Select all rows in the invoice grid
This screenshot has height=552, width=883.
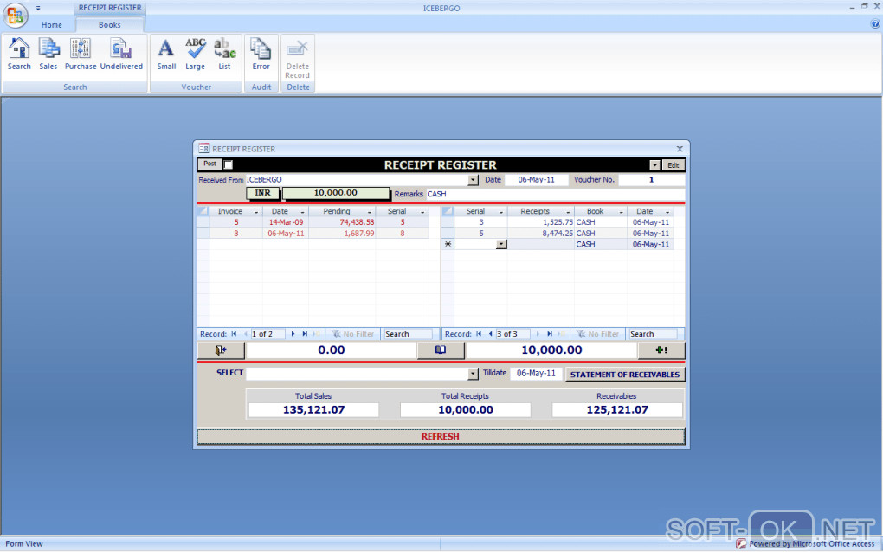point(203,211)
